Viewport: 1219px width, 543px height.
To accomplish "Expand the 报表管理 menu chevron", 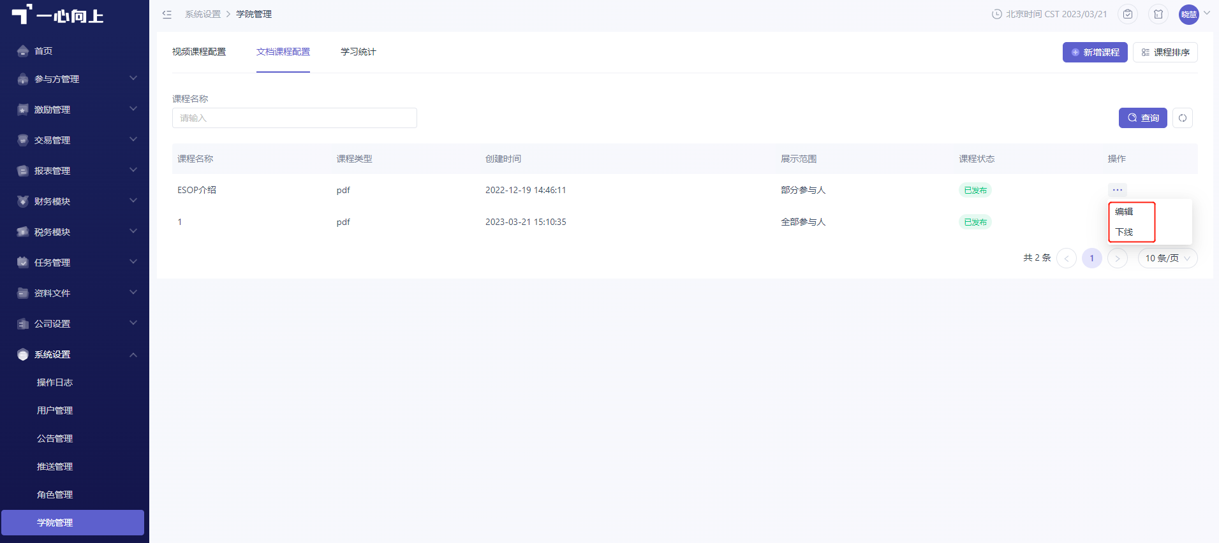I will (133, 170).
